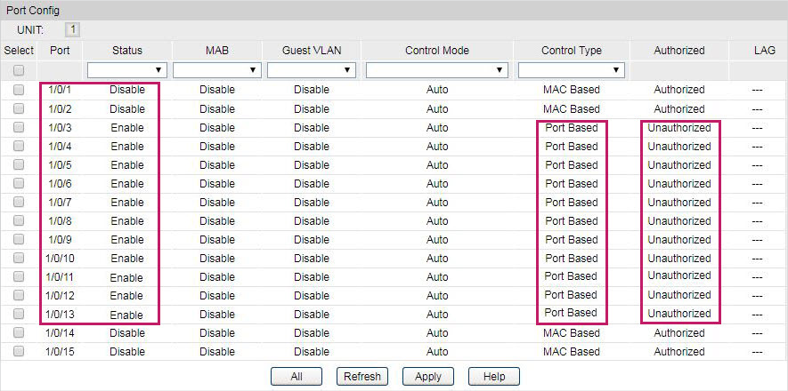Viewport: 788px width, 391px height.
Task: Tick the checkbox for port 1/0/10
Action: (x=19, y=258)
